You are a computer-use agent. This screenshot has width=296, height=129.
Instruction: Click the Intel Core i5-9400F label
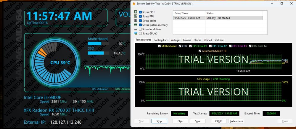click(42, 97)
